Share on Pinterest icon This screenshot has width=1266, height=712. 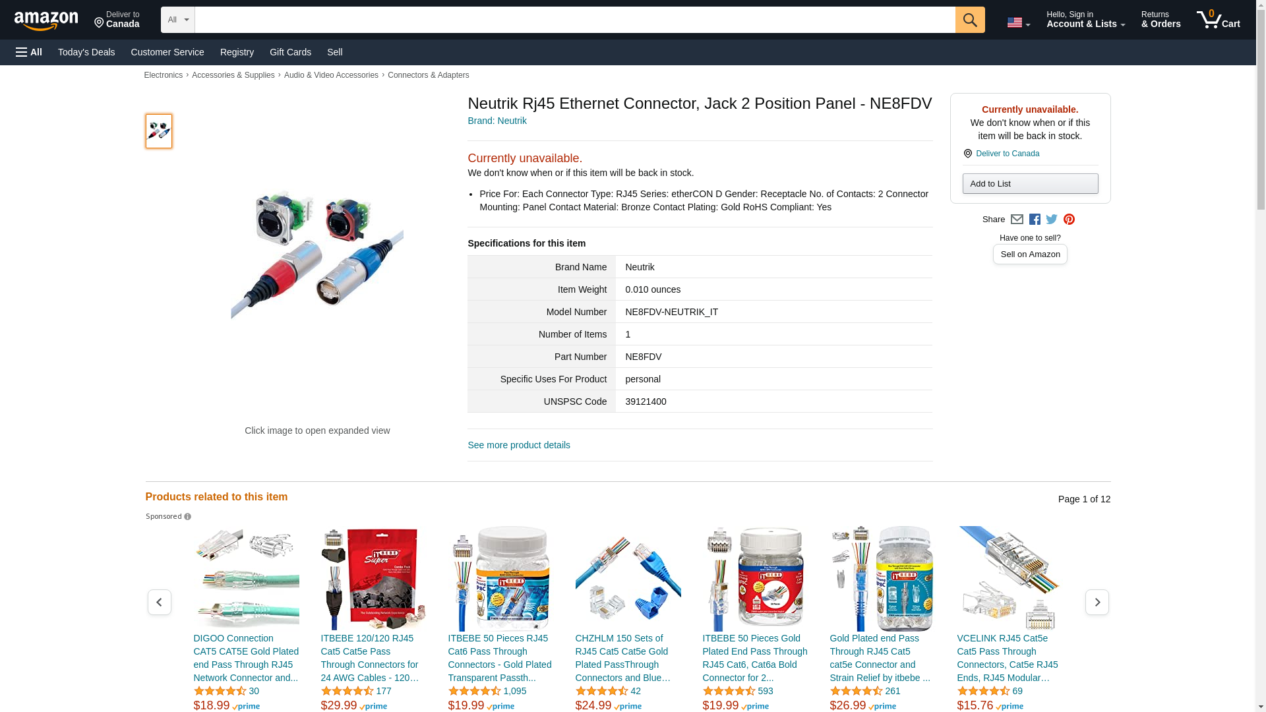1069,220
